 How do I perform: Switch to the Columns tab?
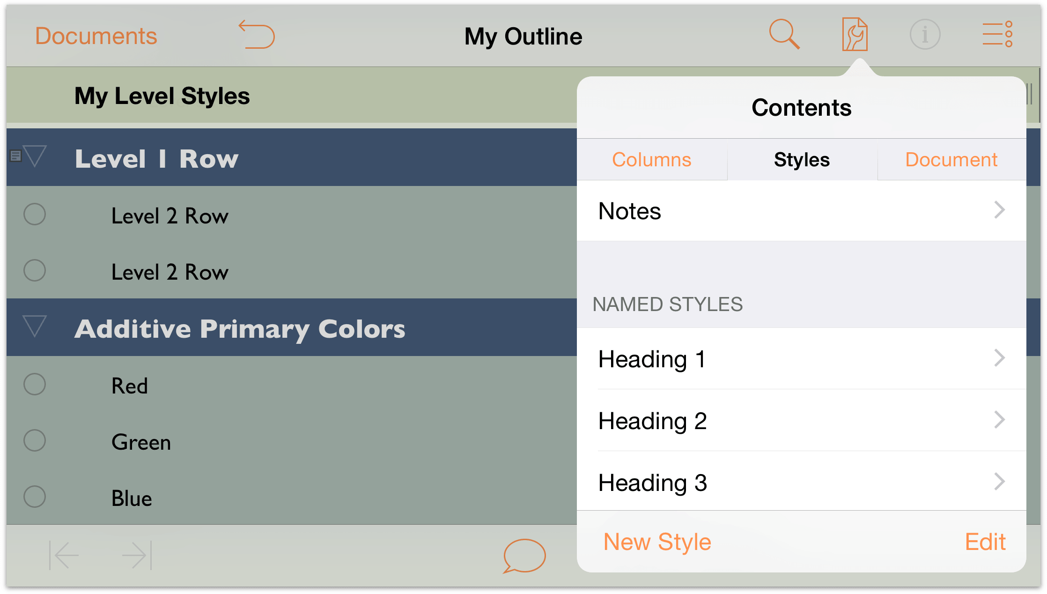651,159
